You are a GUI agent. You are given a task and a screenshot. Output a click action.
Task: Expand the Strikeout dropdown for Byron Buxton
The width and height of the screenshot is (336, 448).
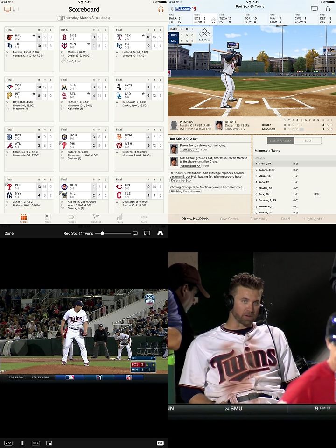click(189, 149)
